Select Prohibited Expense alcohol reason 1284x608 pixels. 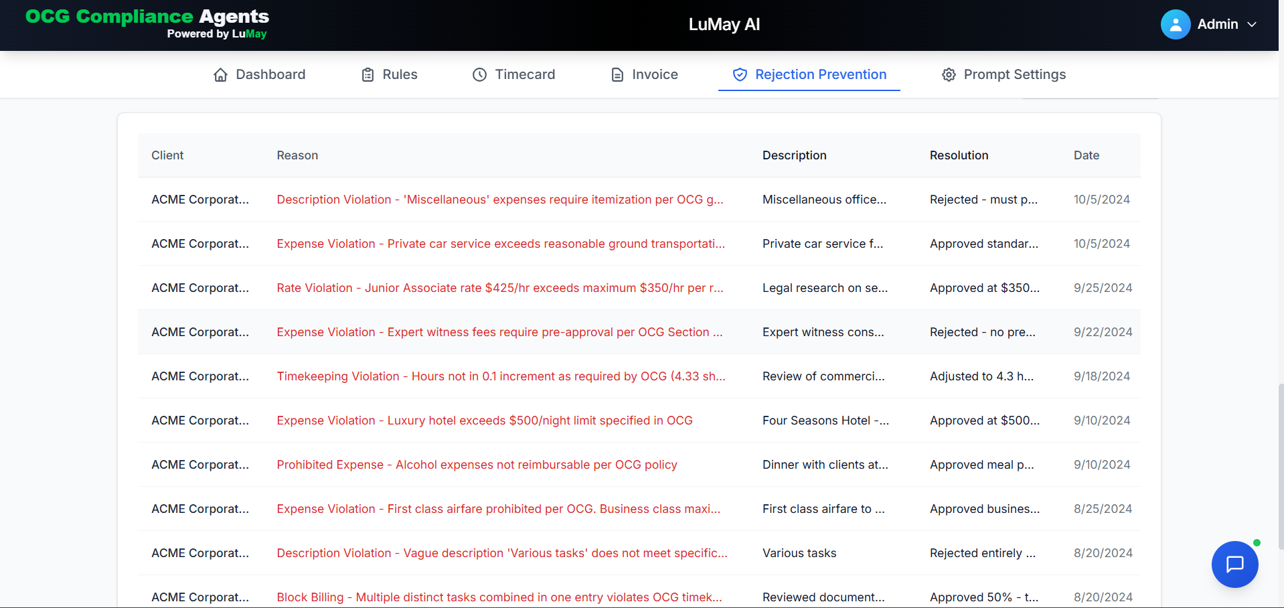tap(477, 465)
